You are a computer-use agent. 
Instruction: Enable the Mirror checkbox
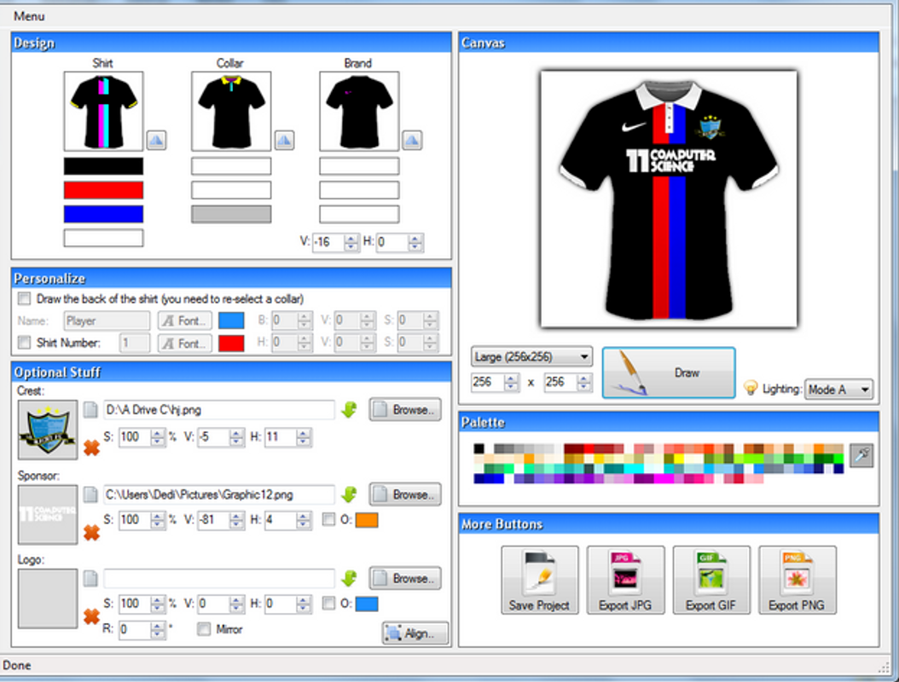coord(204,629)
